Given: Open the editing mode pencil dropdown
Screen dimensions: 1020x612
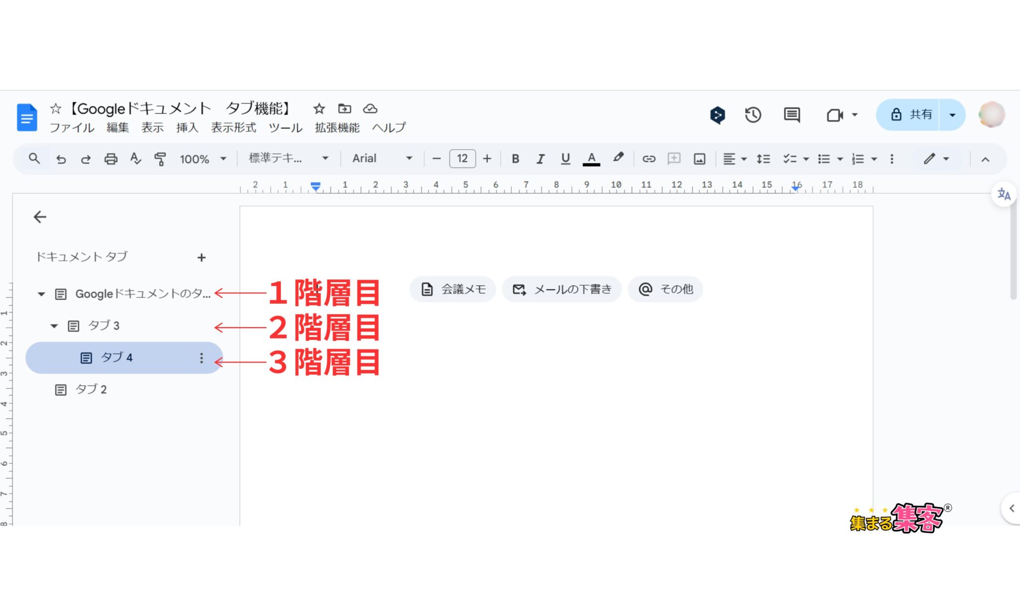Looking at the screenshot, I should pyautogui.click(x=936, y=159).
